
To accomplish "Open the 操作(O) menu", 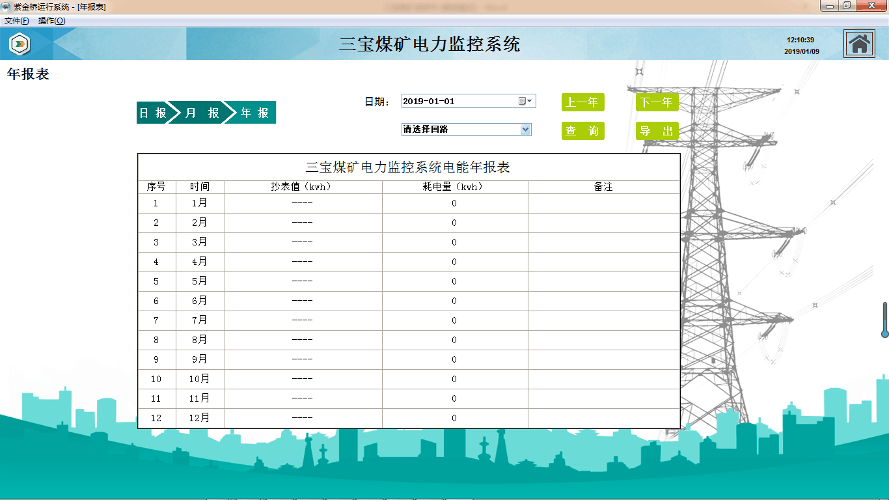I will pos(51,21).
